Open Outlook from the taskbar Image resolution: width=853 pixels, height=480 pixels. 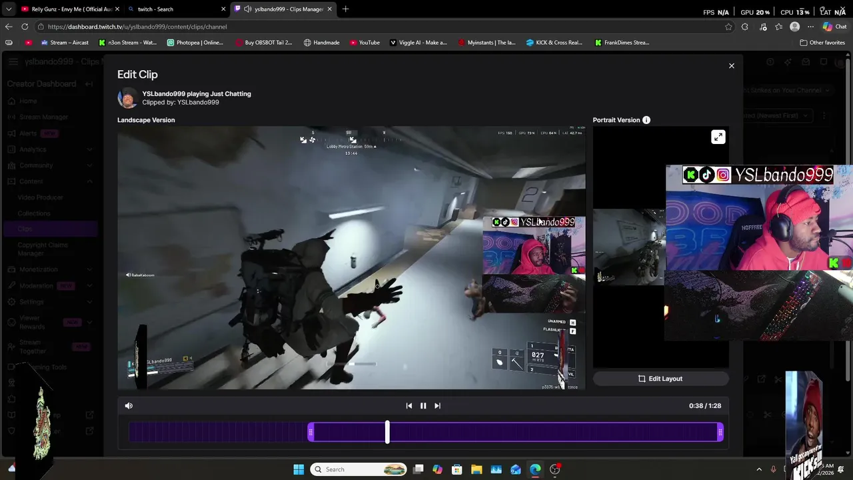click(516, 469)
